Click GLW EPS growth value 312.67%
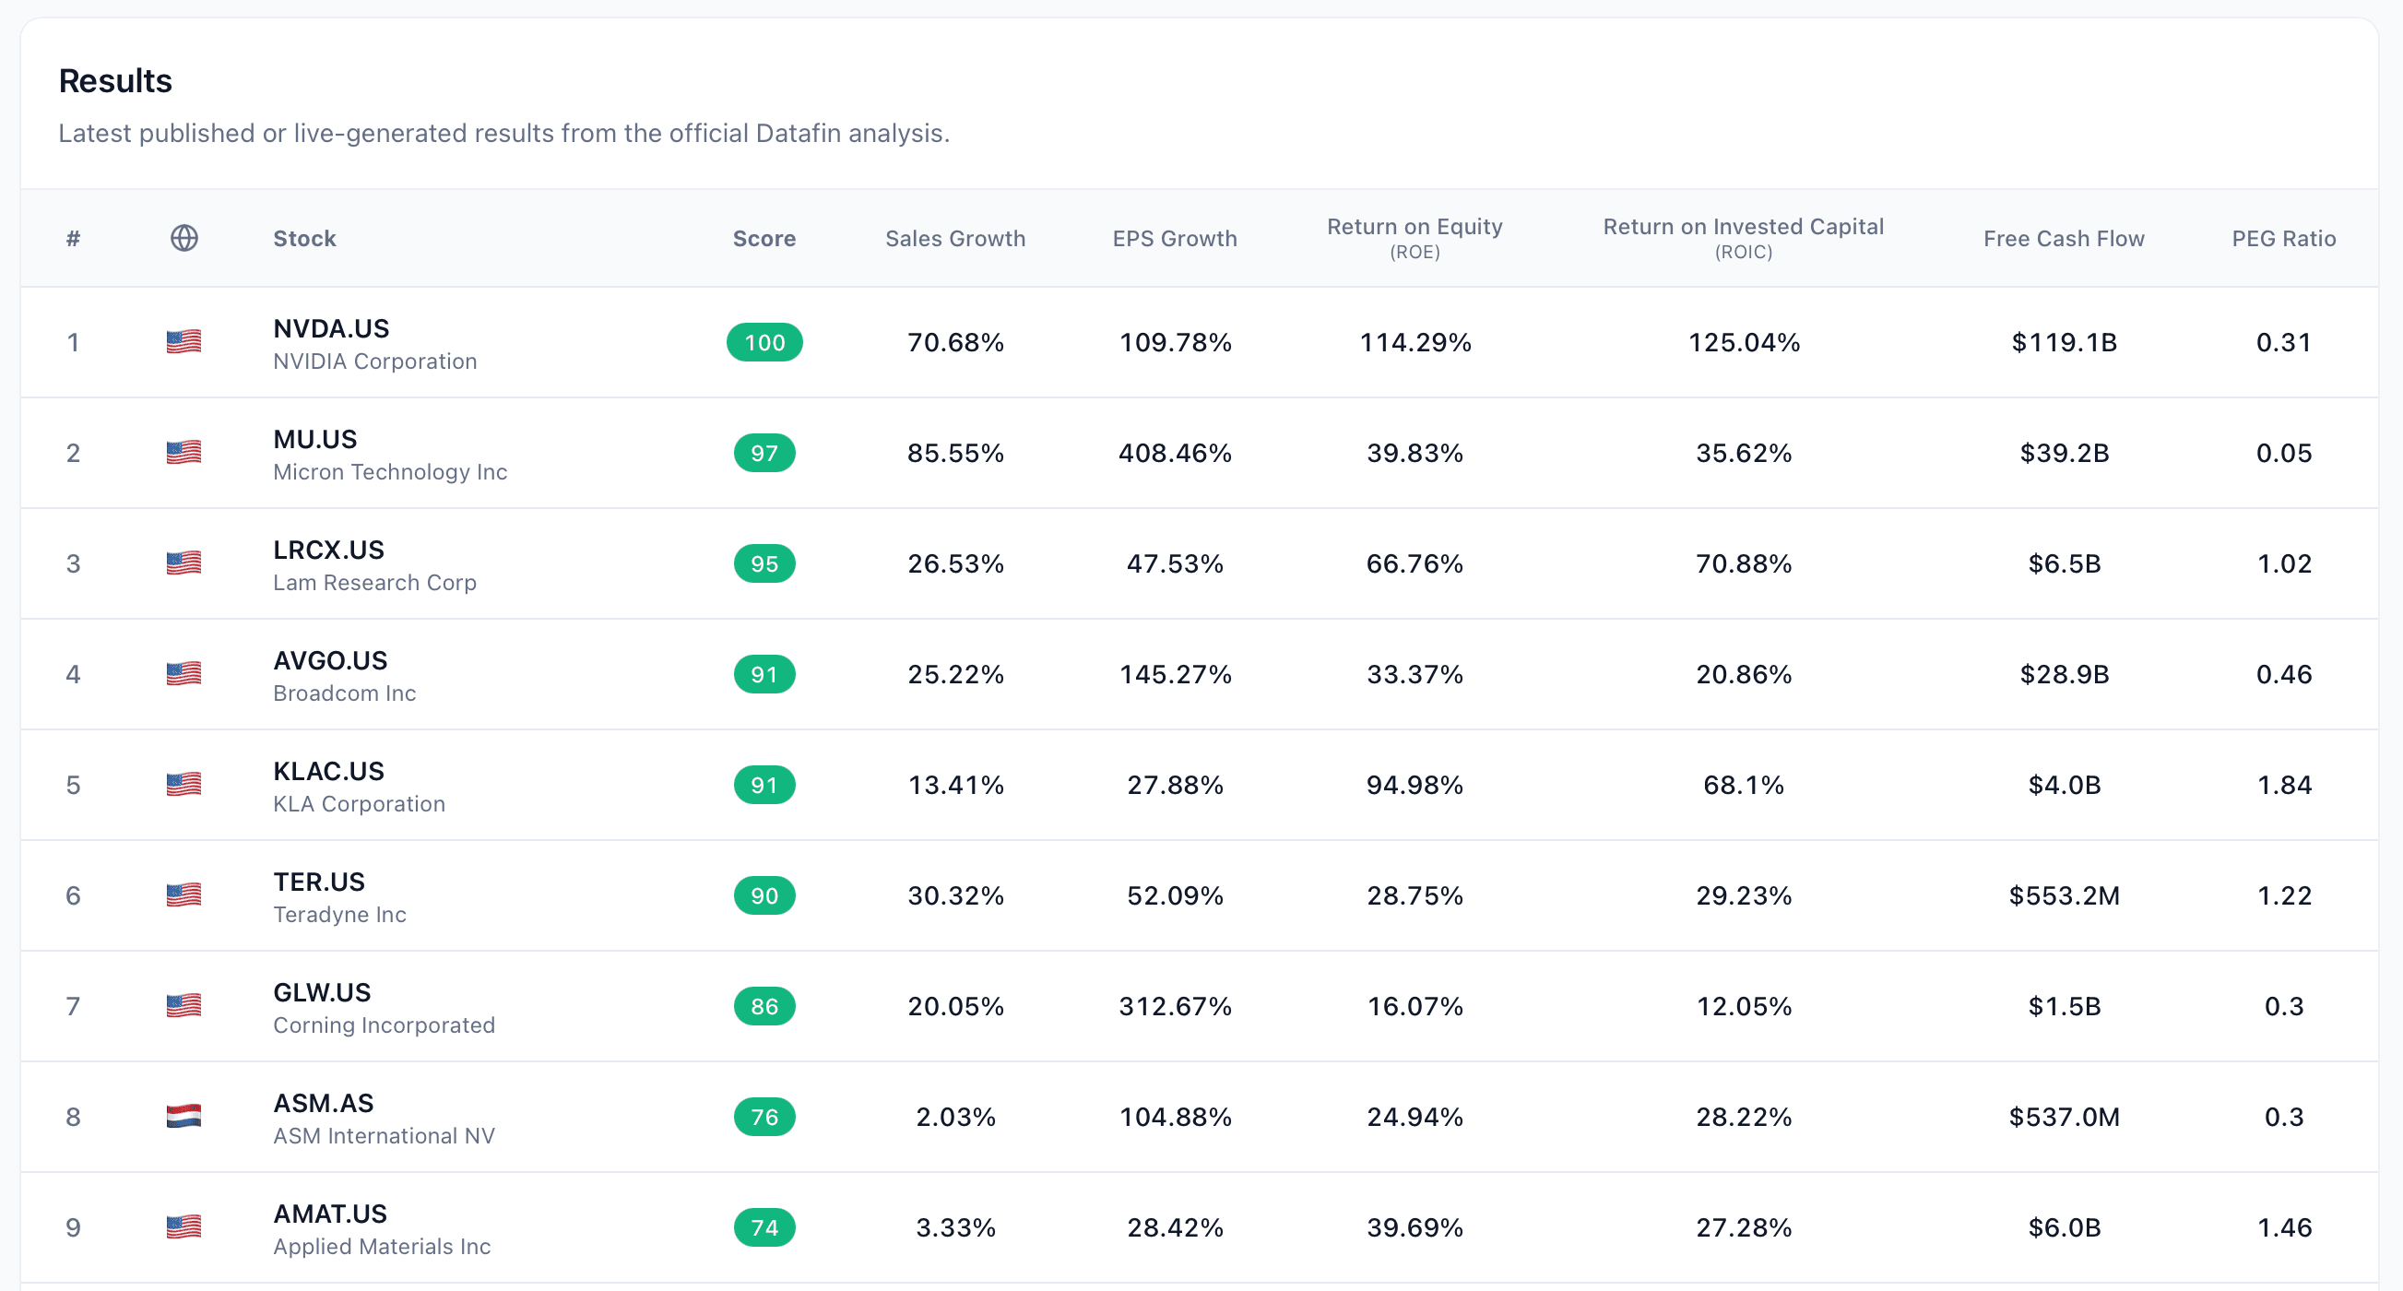The width and height of the screenshot is (2403, 1291). coord(1175,1005)
